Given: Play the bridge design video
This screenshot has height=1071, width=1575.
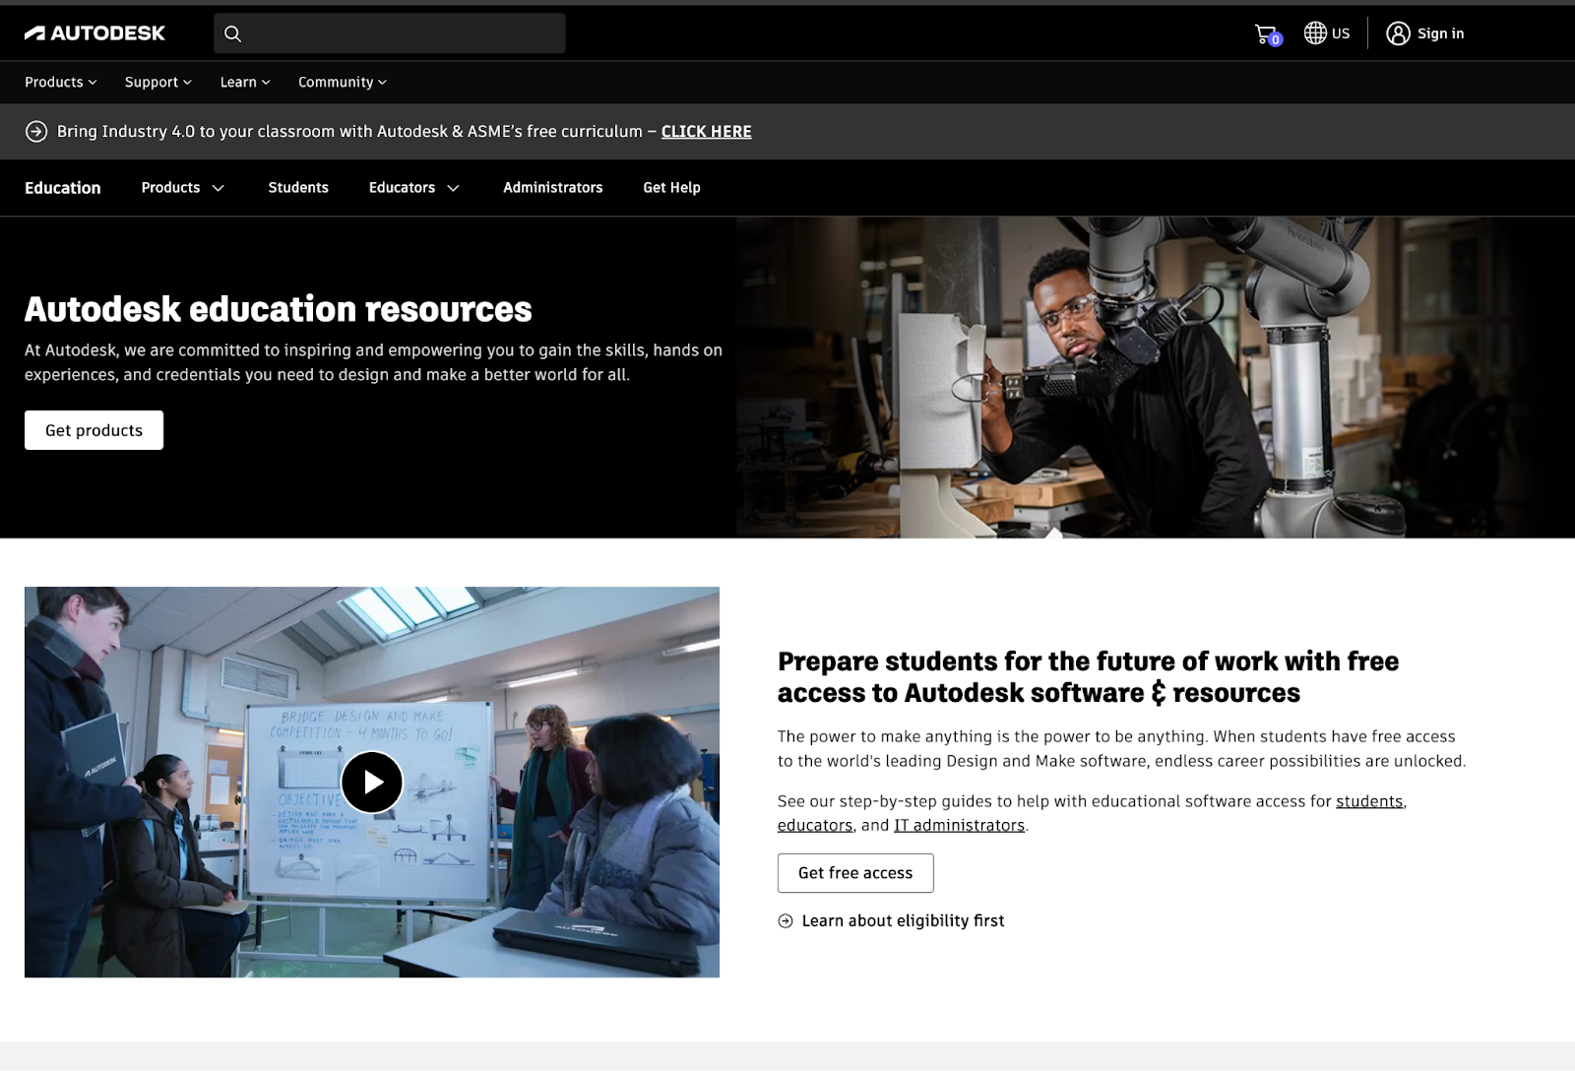Looking at the screenshot, I should tap(372, 782).
